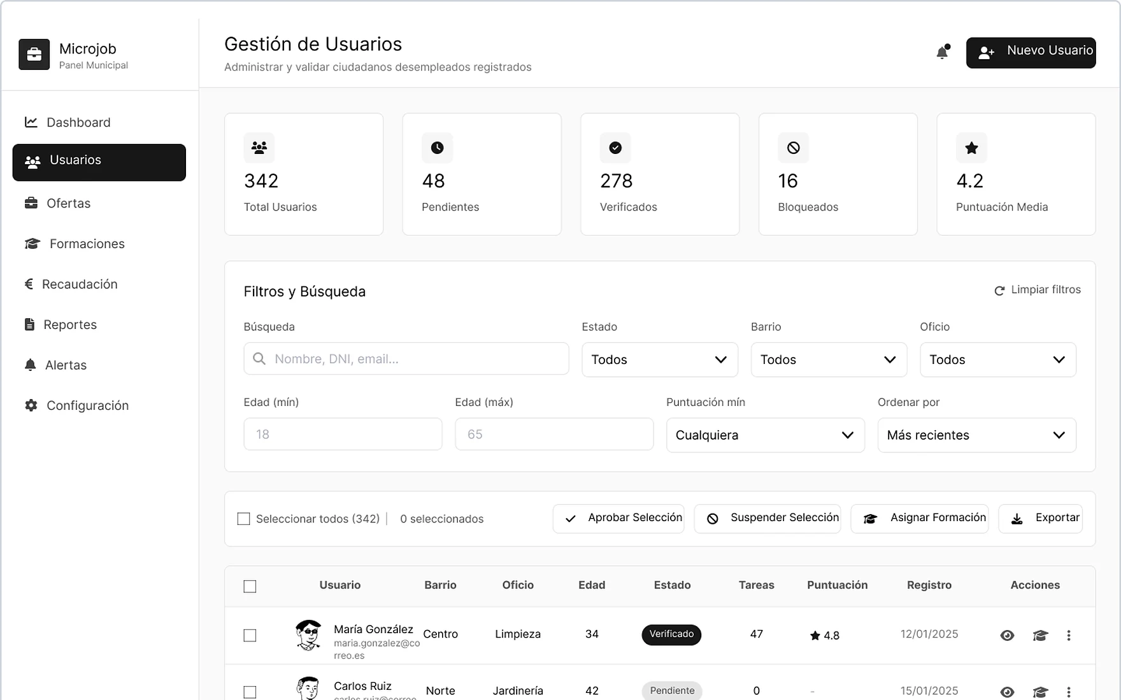Image resolution: width=1121 pixels, height=700 pixels.
Task: Click the Nuevo Usuario button
Action: pyautogui.click(x=1031, y=52)
